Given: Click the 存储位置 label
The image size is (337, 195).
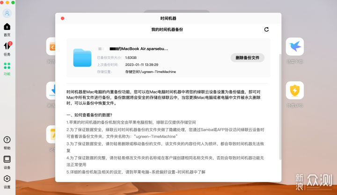Looking at the screenshot, I should (104, 72).
